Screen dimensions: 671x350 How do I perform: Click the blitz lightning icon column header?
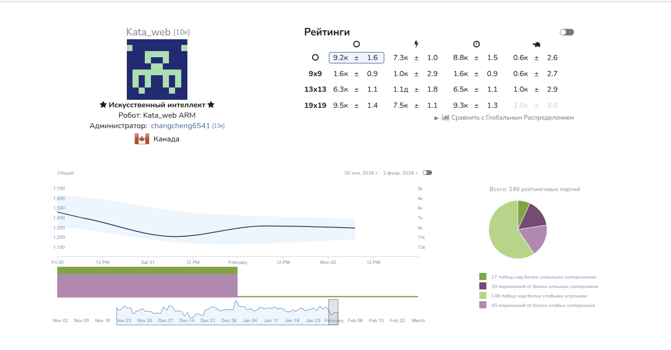click(416, 44)
